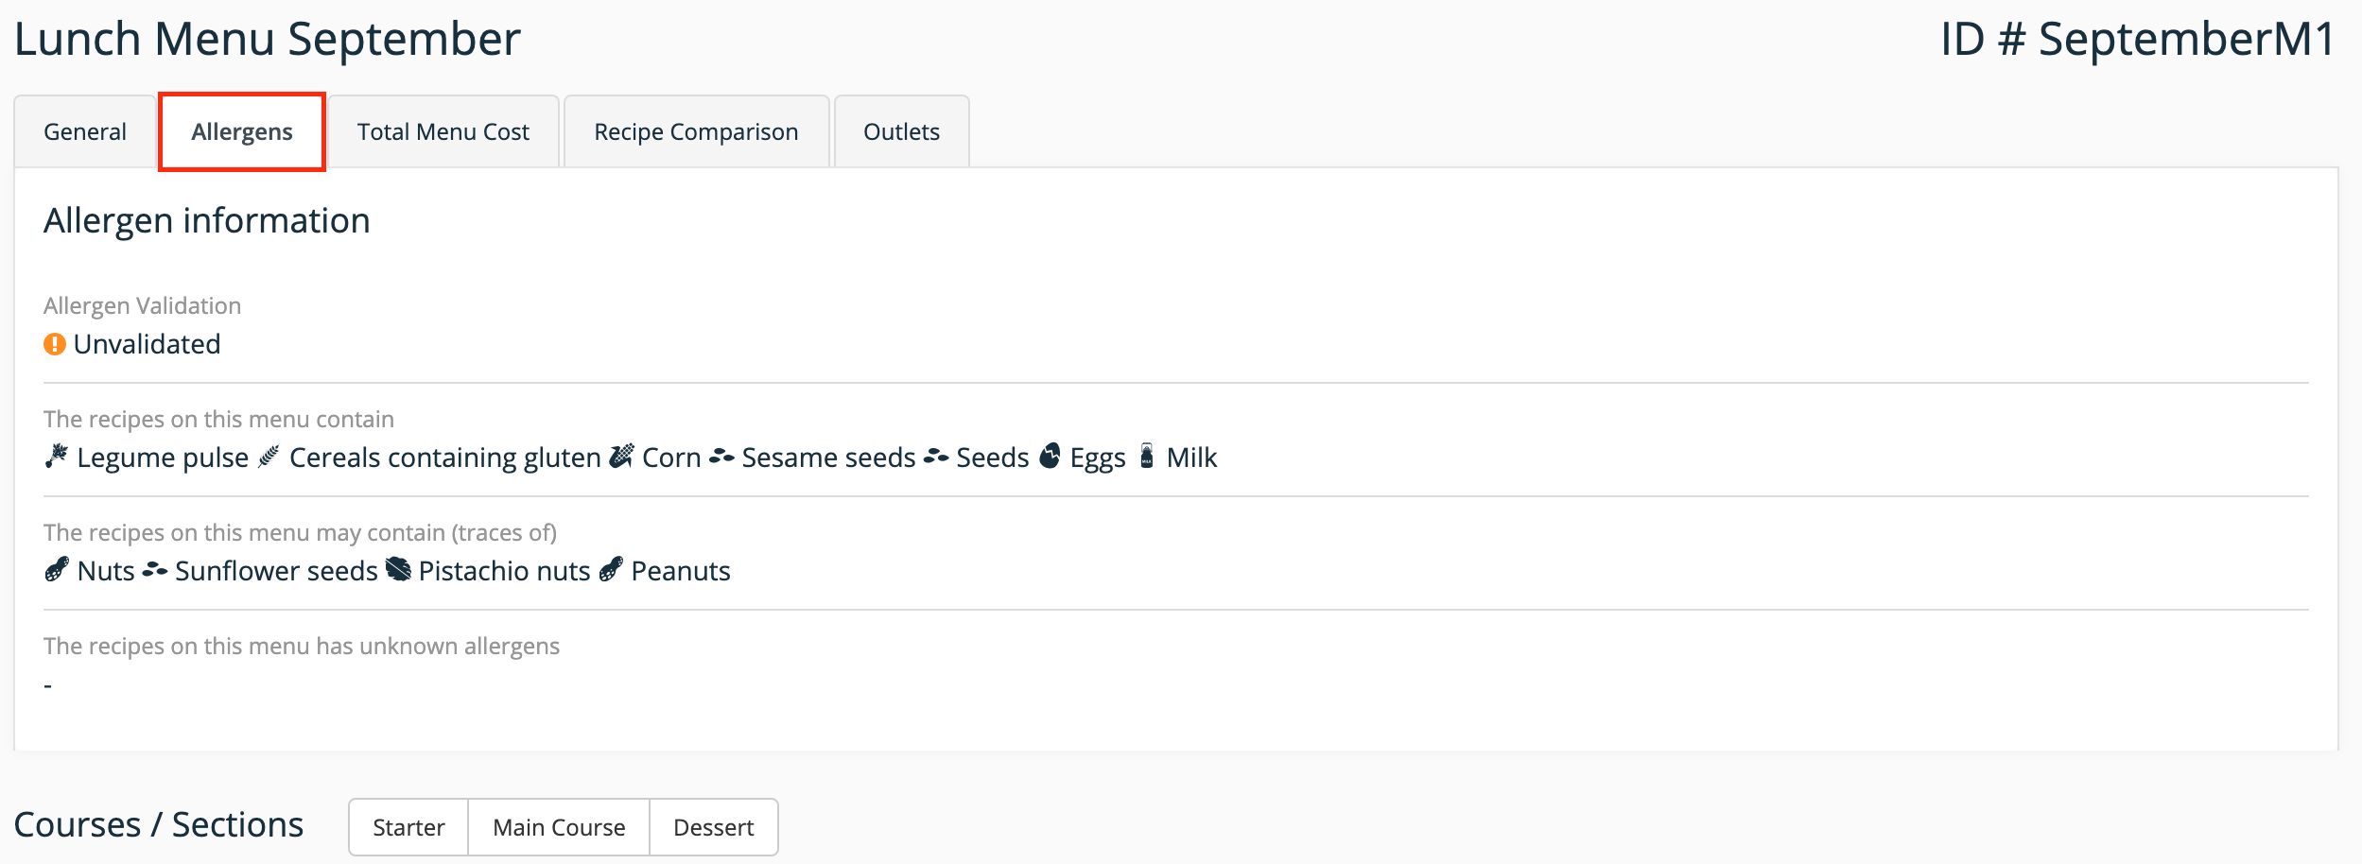Open the Recipe Comparison tab
This screenshot has width=2362, height=864.
[x=696, y=131]
